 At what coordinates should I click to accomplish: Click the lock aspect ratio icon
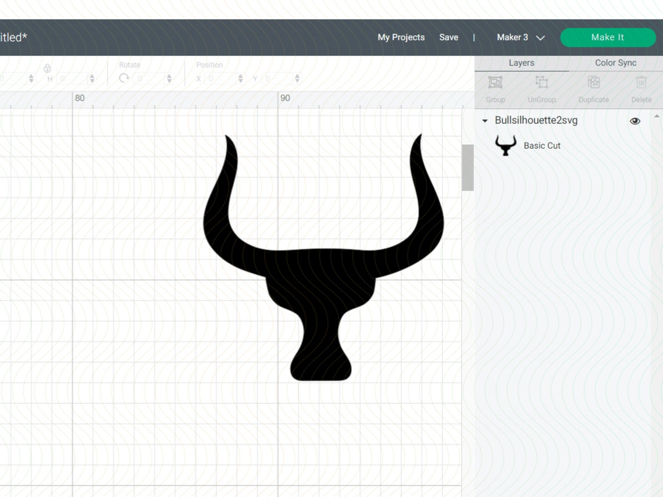(48, 68)
